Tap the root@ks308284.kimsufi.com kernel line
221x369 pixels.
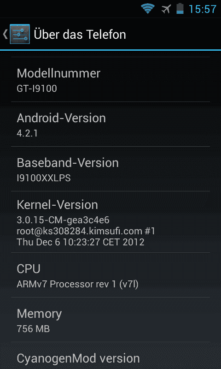click(x=86, y=231)
